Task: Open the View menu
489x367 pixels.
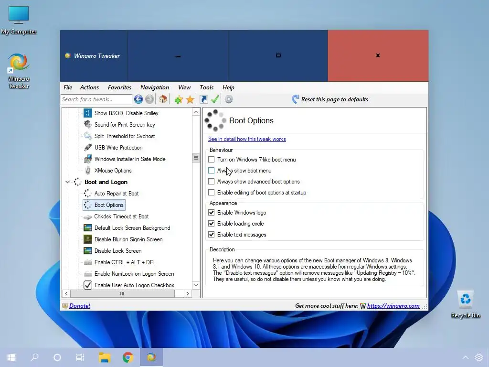Action: [x=184, y=87]
